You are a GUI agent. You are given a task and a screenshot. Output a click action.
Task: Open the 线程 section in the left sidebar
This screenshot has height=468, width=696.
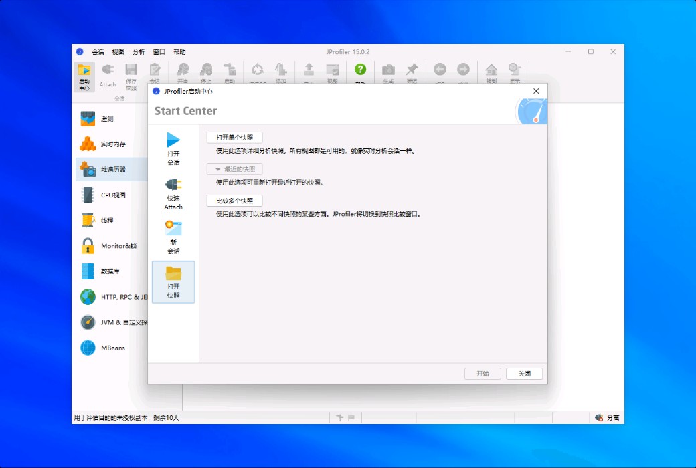112,221
